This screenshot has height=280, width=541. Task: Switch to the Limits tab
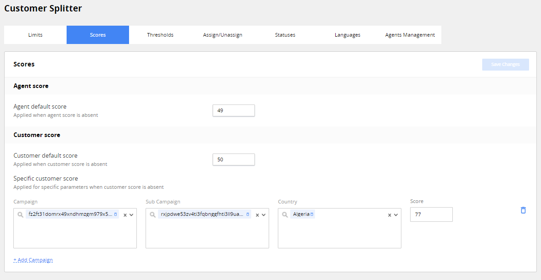point(35,35)
